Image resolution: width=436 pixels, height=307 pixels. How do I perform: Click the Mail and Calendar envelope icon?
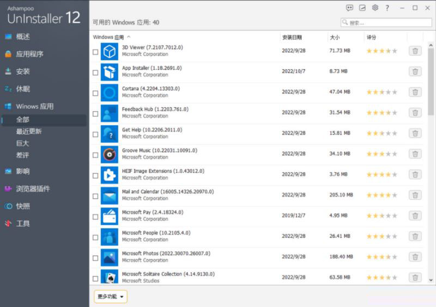pos(110,195)
